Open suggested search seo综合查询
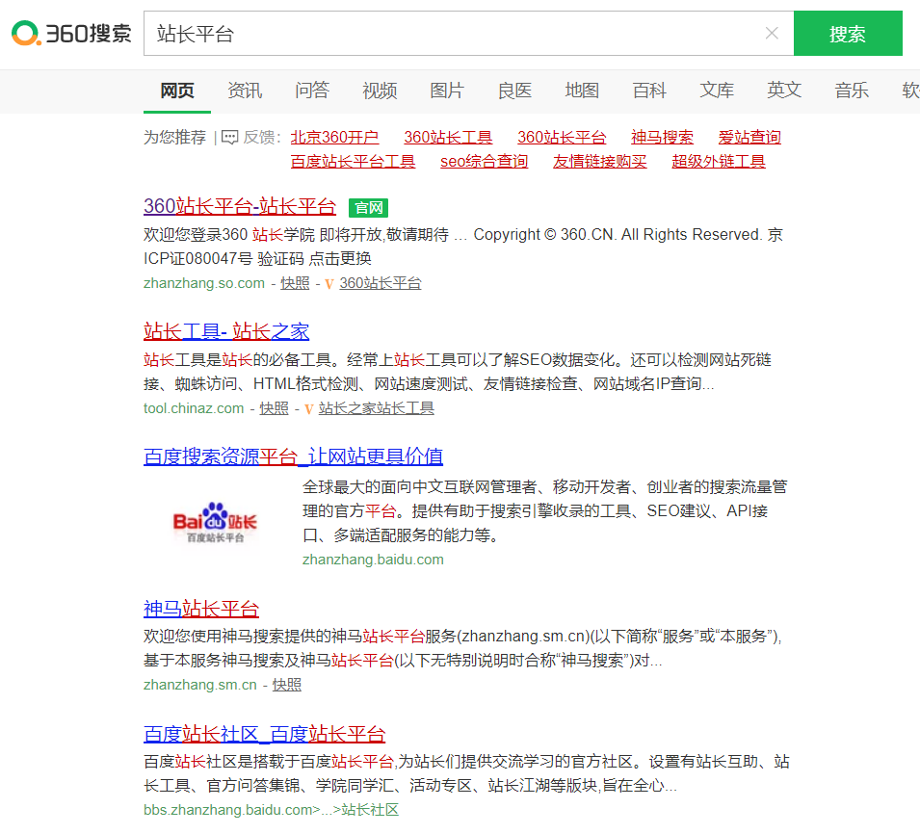This screenshot has height=834, width=920. click(484, 161)
